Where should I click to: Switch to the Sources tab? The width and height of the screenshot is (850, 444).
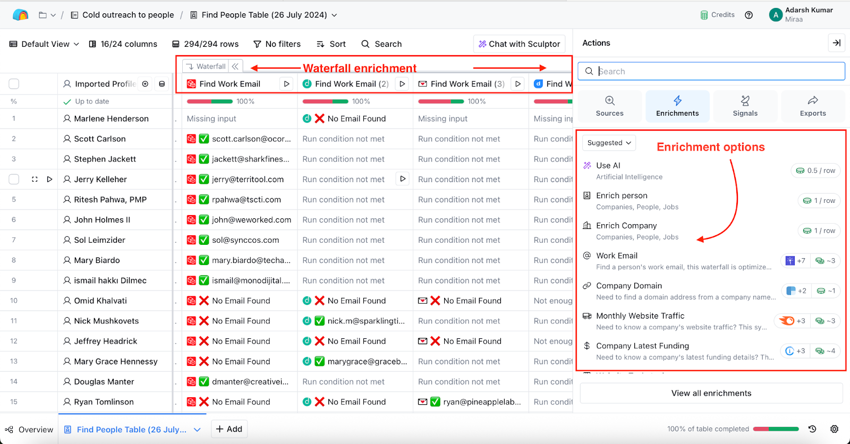click(x=610, y=106)
